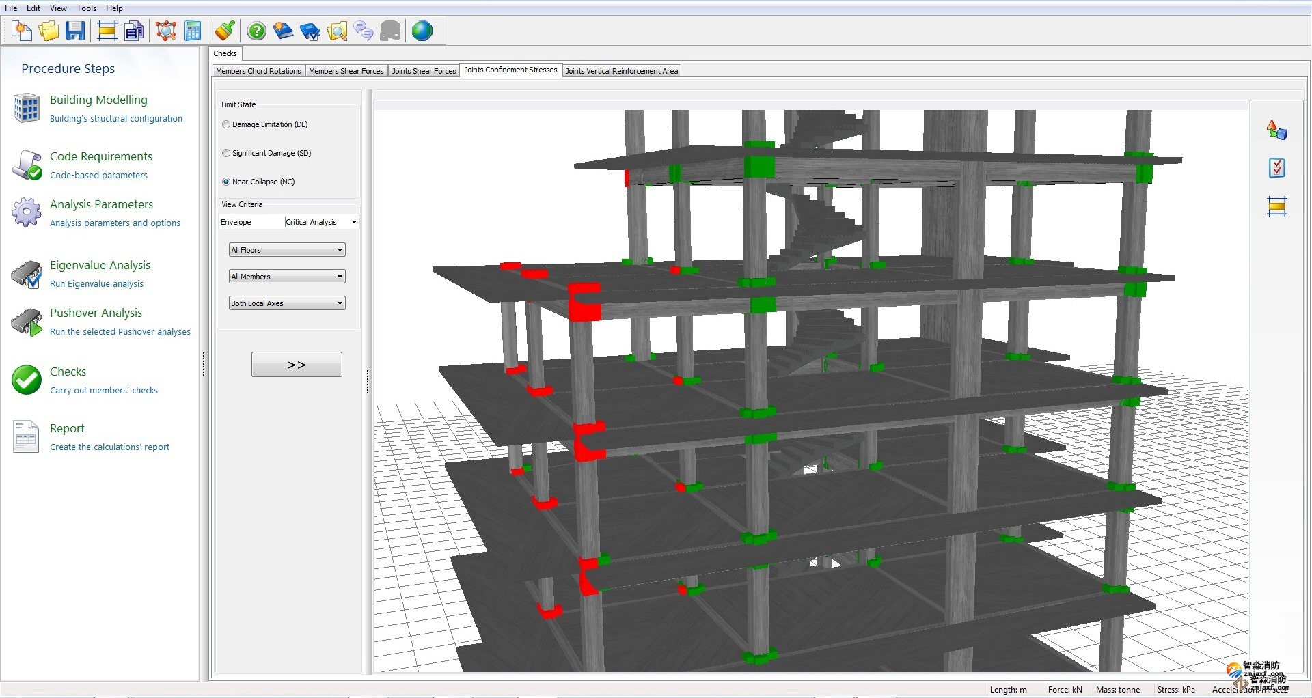This screenshot has height=698, width=1312.
Task: Switch to Members Shear Forces tab
Action: click(x=346, y=71)
